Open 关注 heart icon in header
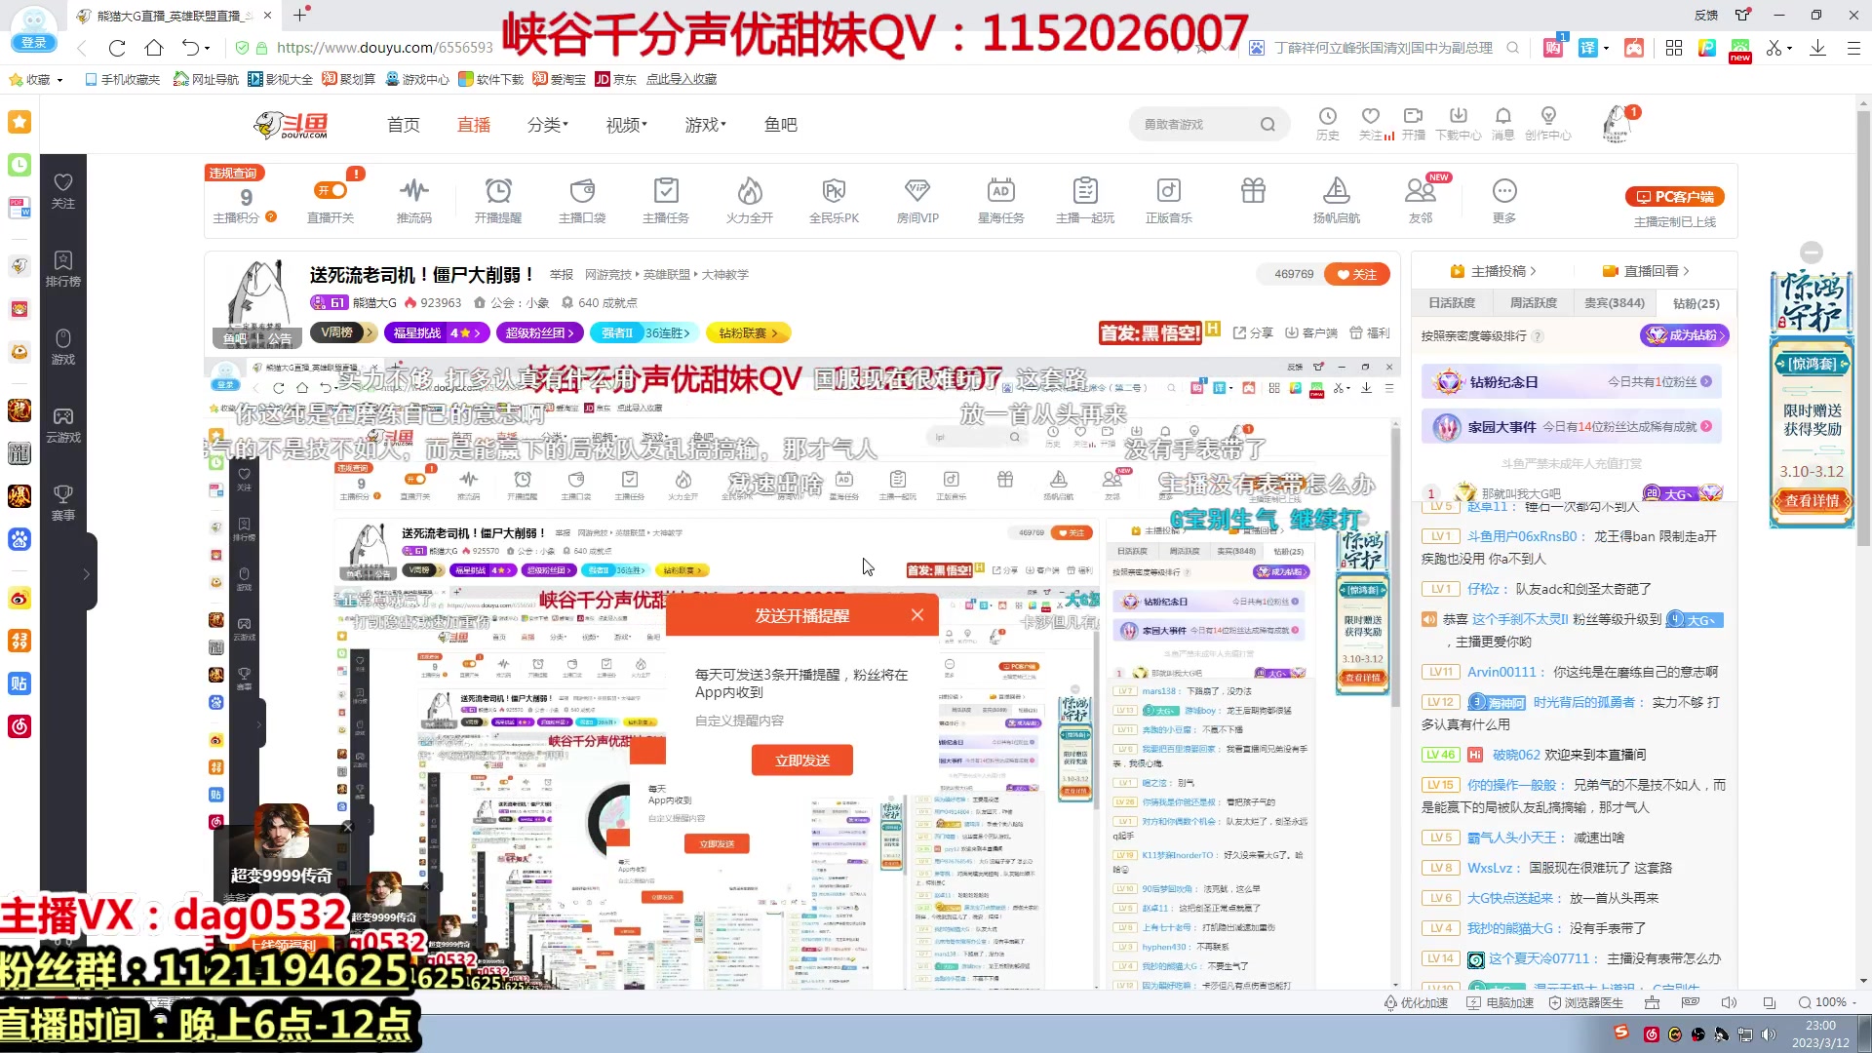The height and width of the screenshot is (1053, 1872). [1371, 124]
